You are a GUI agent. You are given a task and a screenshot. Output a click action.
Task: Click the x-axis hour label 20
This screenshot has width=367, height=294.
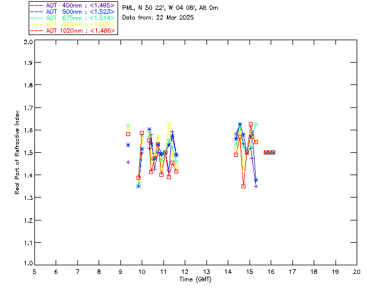[357, 272]
